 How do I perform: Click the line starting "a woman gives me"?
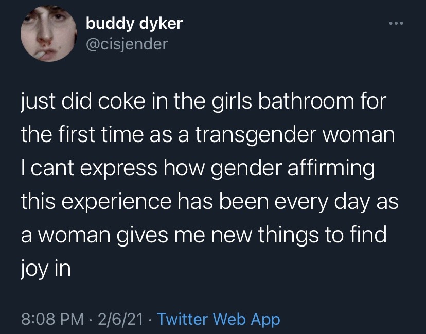tap(203, 235)
